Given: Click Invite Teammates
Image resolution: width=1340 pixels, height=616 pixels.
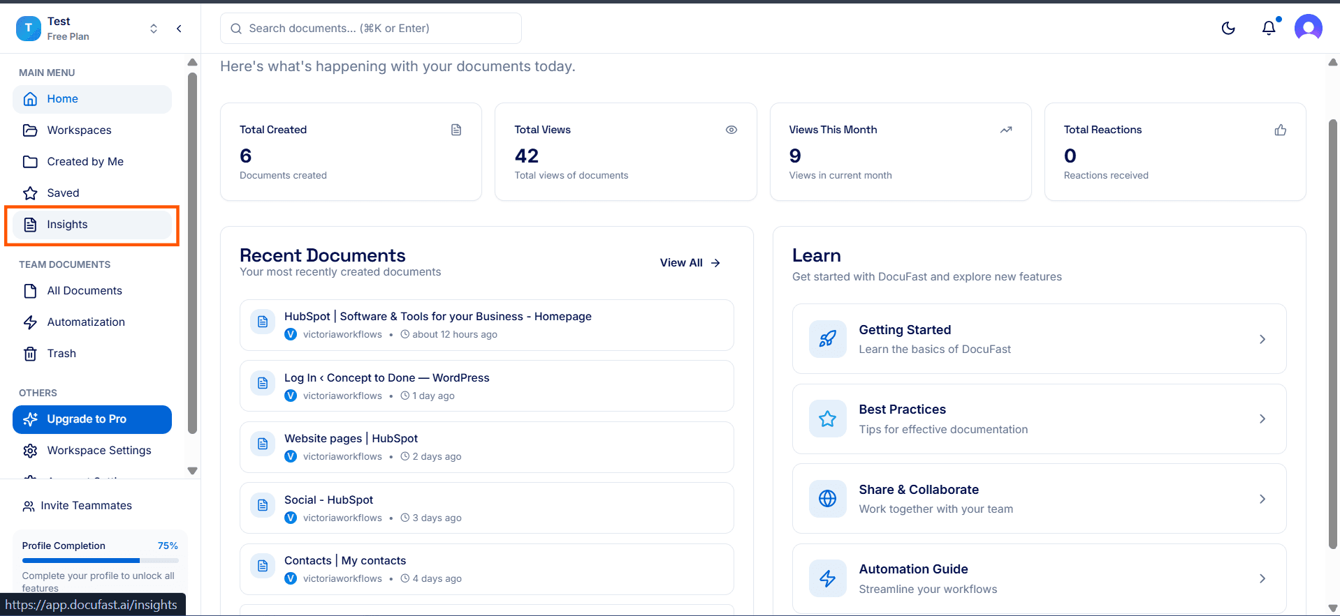Looking at the screenshot, I should pos(78,506).
